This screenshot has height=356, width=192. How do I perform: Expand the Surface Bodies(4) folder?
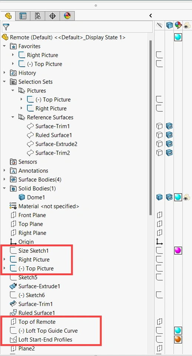point(4,179)
